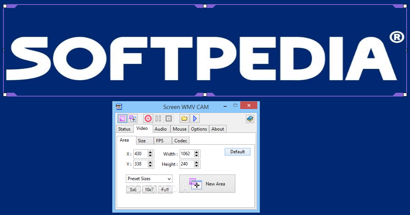The image size is (410, 215).
Task: Show the About tab
Action: pyautogui.click(x=218, y=129)
